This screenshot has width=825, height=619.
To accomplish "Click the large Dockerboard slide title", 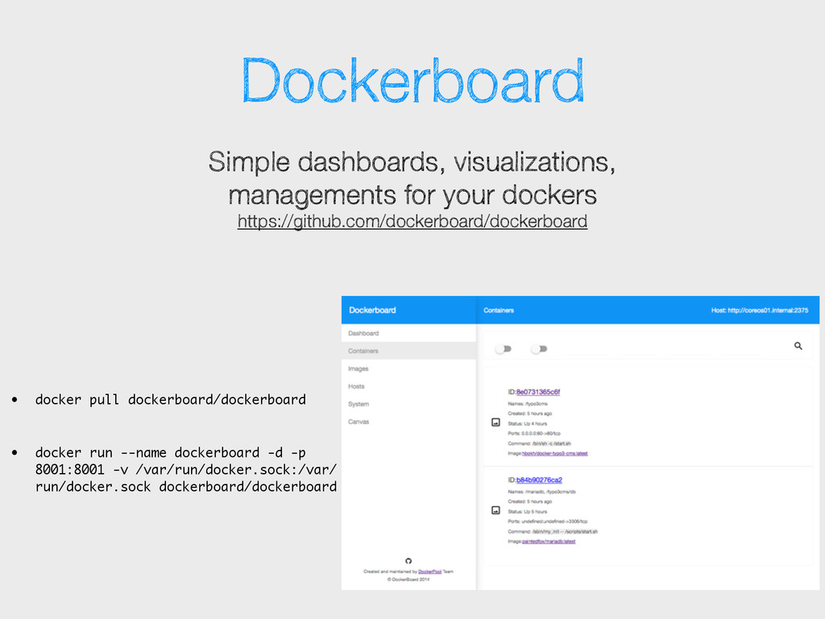I will [x=412, y=81].
